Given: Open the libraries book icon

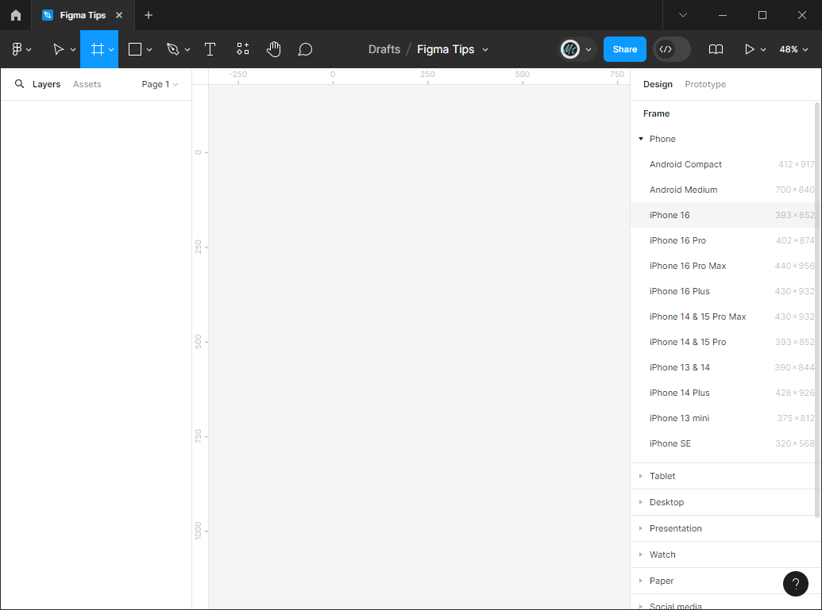Looking at the screenshot, I should click(x=716, y=49).
